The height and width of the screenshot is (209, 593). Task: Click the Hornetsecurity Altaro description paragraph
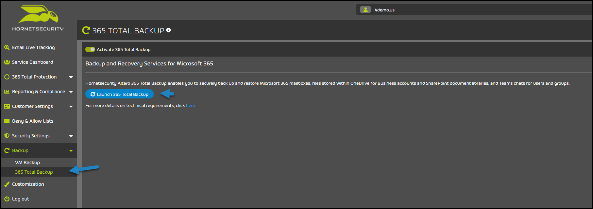pyautogui.click(x=327, y=83)
